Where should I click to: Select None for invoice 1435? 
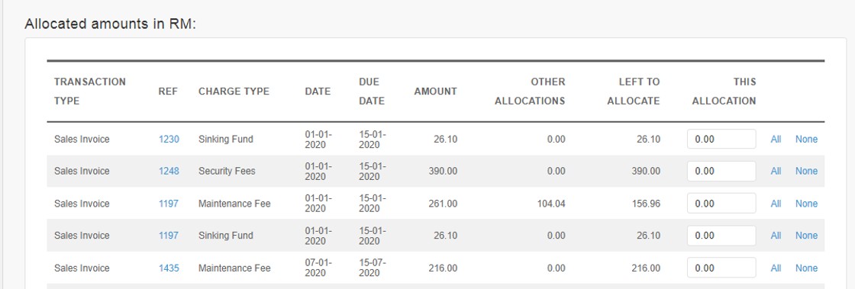coord(806,268)
